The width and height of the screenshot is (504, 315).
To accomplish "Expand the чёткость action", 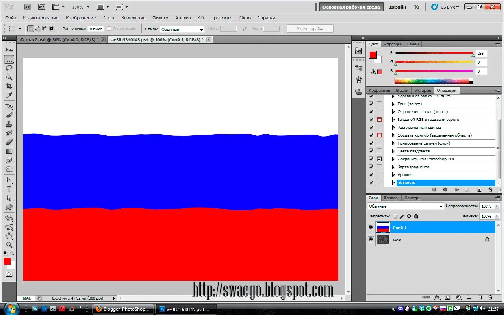I will click(x=393, y=183).
